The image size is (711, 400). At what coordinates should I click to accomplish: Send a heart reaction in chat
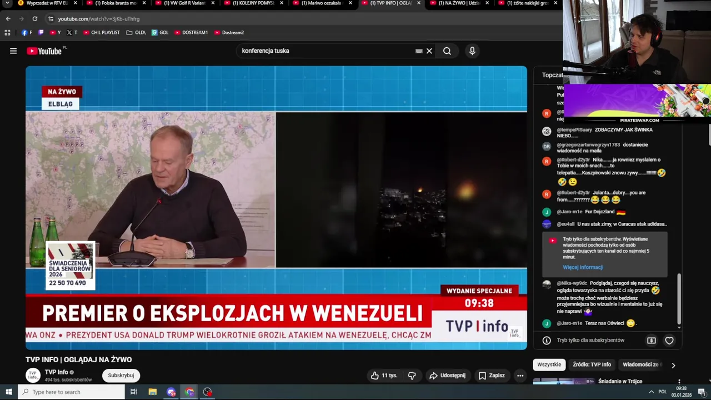pyautogui.click(x=669, y=341)
